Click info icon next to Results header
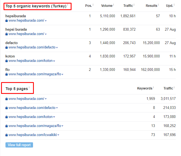This screenshot has height=156, width=181. click(x=158, y=5)
